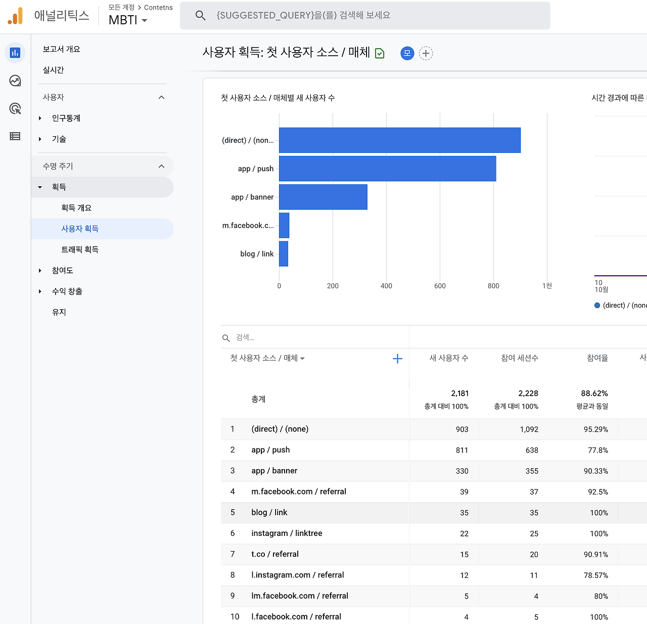The image size is (647, 624).
Task: Click the 총계 engagement rate 88.62%
Action: point(594,393)
